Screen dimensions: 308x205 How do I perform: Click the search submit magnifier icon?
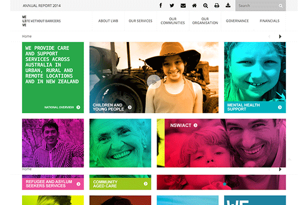coord(281,6)
